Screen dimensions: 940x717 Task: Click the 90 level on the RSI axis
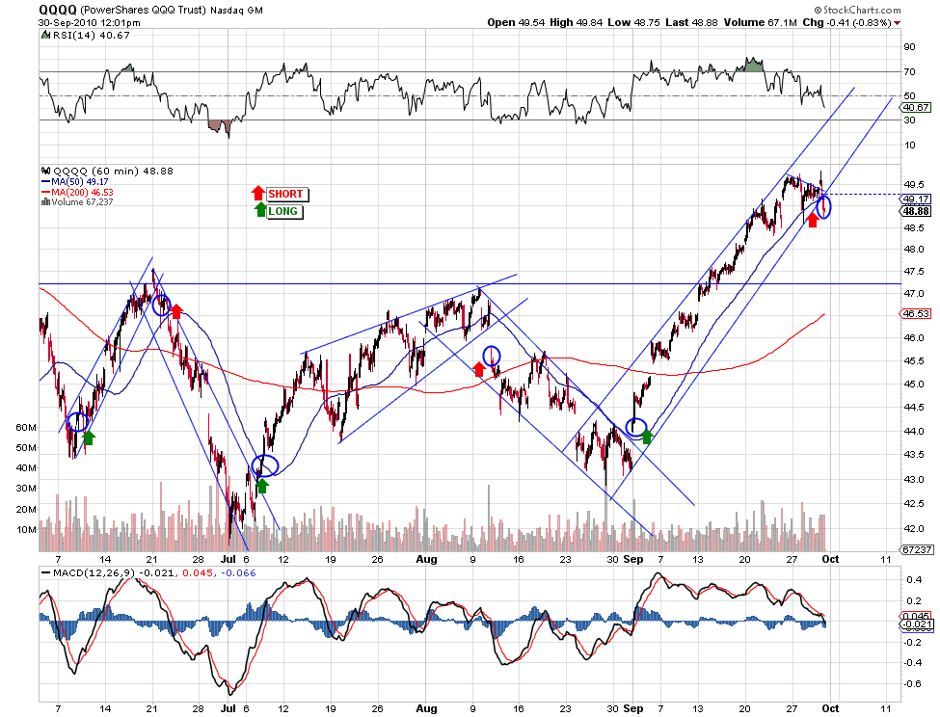(x=909, y=46)
